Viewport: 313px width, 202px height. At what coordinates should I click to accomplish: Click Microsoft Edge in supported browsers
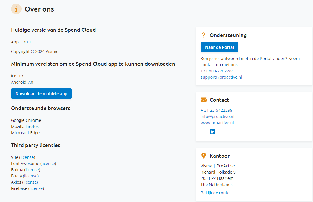coord(25,133)
